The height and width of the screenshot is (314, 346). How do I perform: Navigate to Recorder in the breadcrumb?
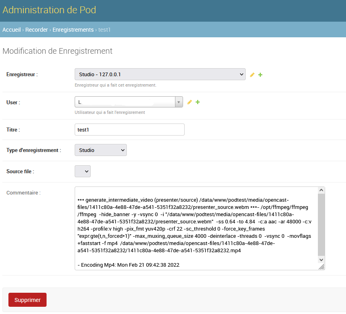pos(37,30)
